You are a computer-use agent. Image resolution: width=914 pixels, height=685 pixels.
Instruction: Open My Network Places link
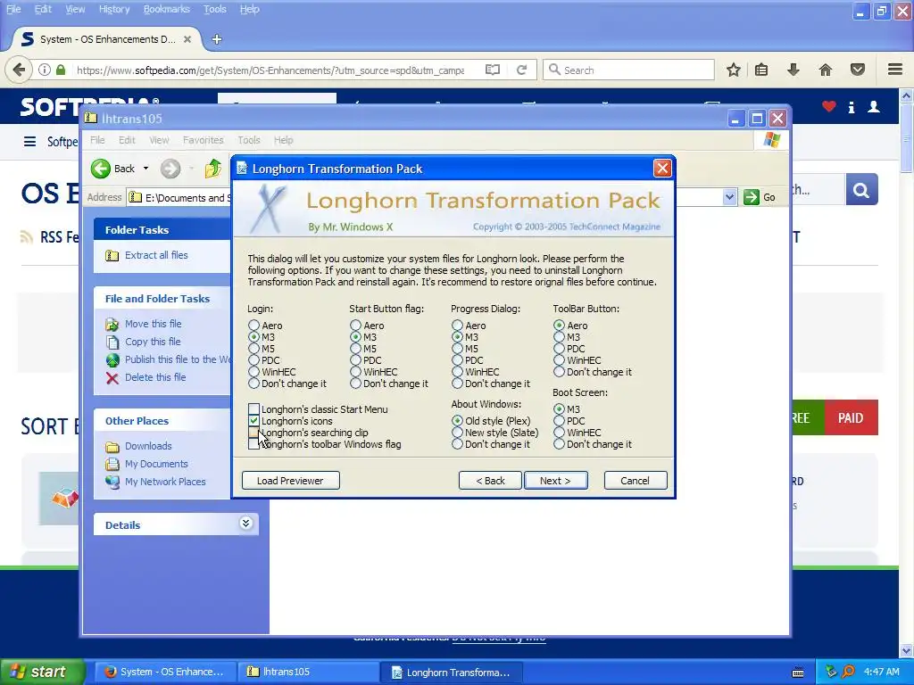(x=165, y=482)
